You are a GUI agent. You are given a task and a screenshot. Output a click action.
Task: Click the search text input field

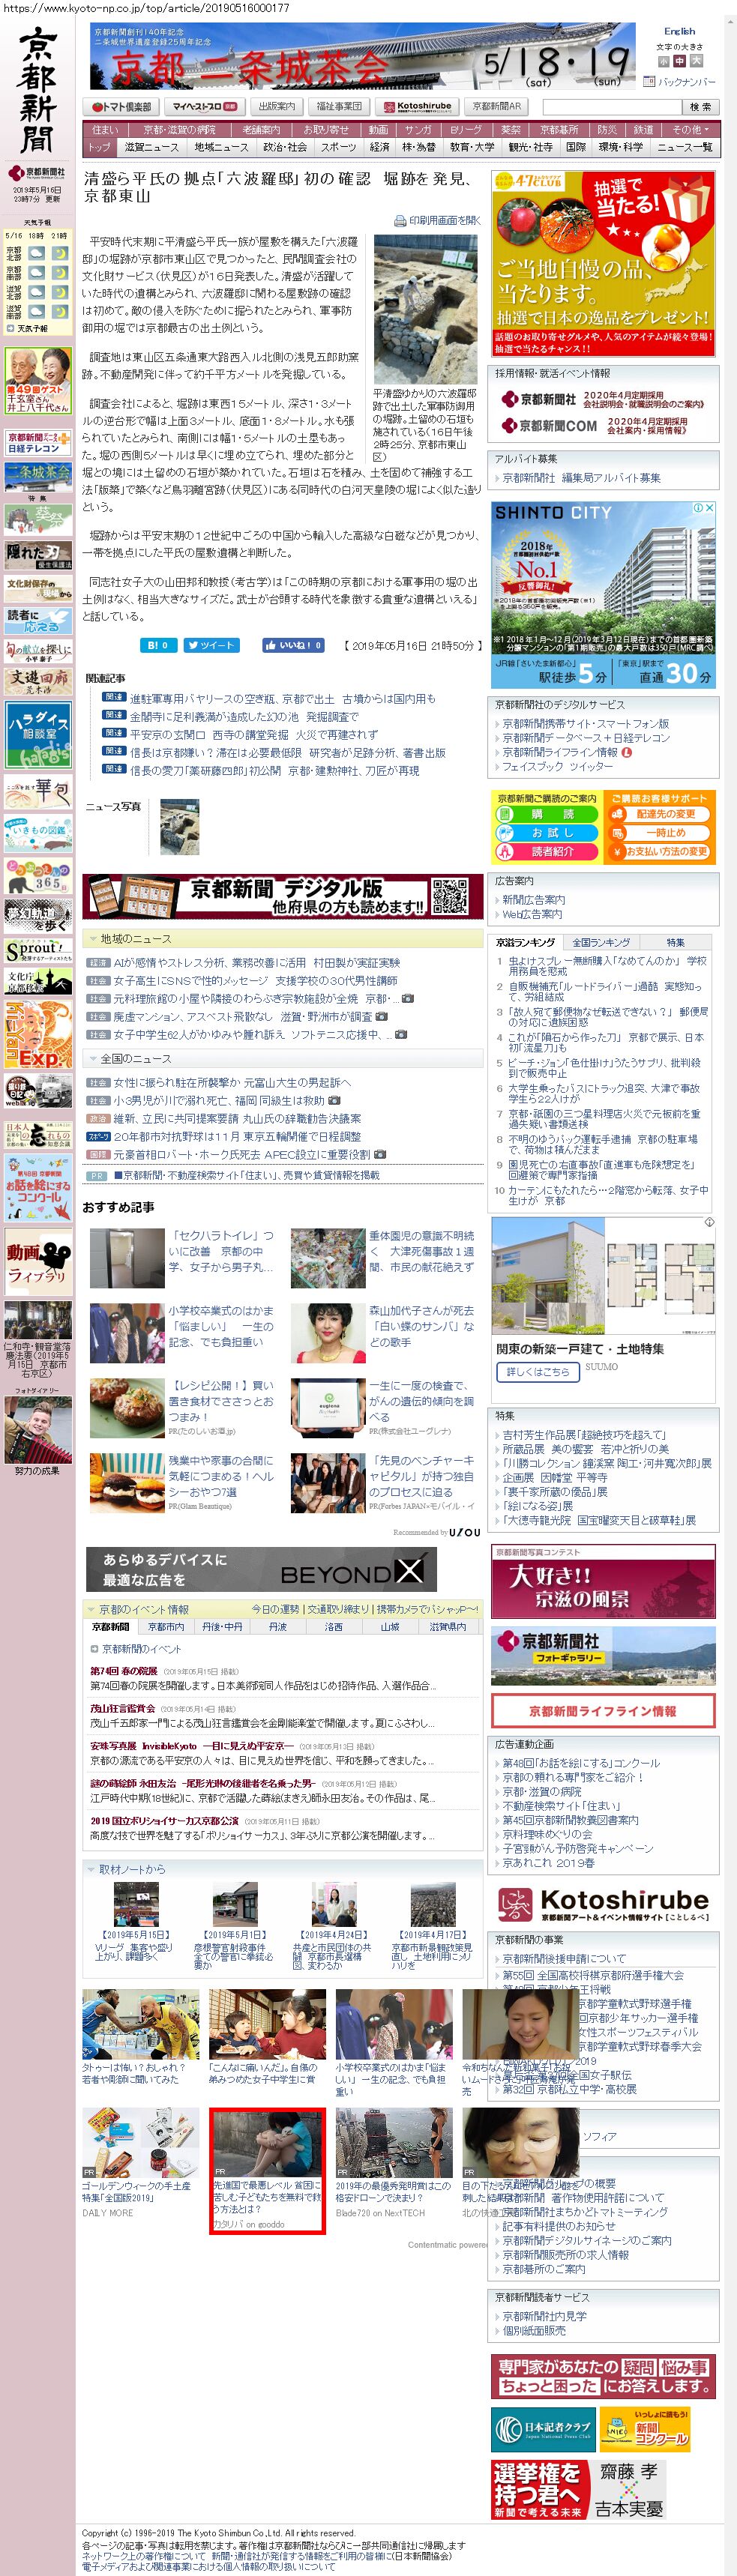pyautogui.click(x=611, y=107)
